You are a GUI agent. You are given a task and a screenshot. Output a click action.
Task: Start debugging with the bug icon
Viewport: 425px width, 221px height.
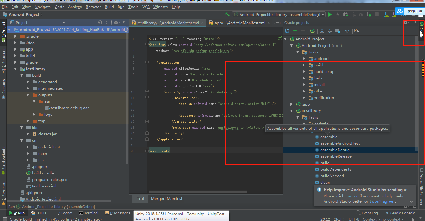[346, 14]
